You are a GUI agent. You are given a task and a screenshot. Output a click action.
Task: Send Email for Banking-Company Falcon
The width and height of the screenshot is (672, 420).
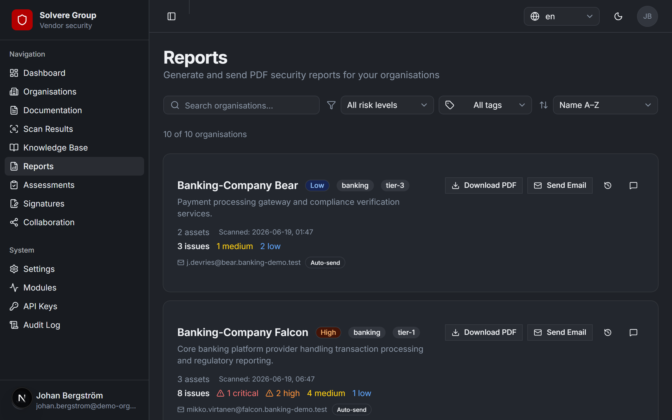(560, 332)
